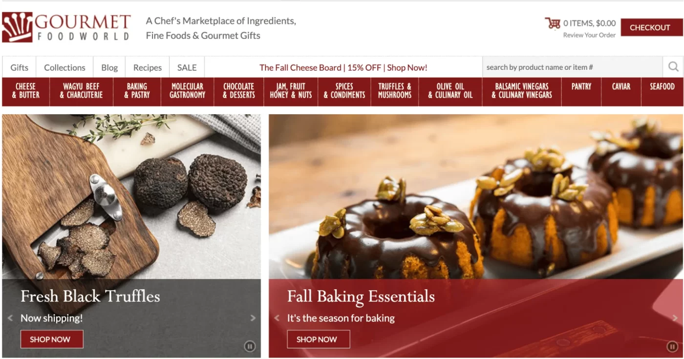Click the Fall Cheese Board 15% OFF link
This screenshot has height=359, width=684.
coord(343,67)
